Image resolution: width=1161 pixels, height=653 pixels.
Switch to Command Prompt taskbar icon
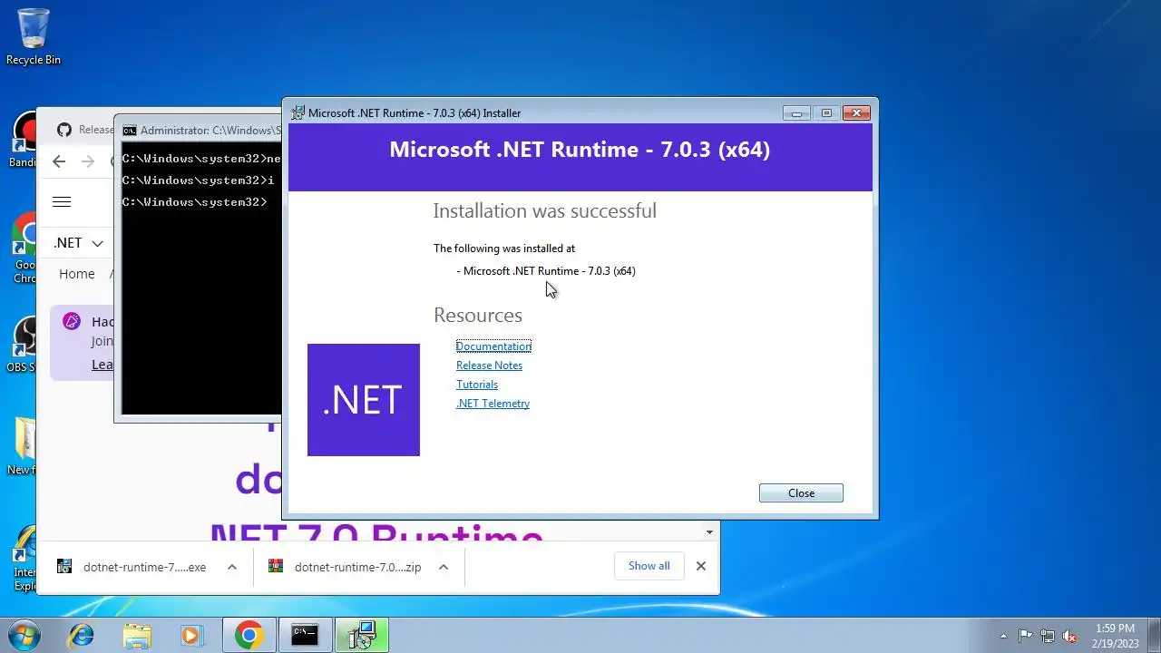coord(305,636)
